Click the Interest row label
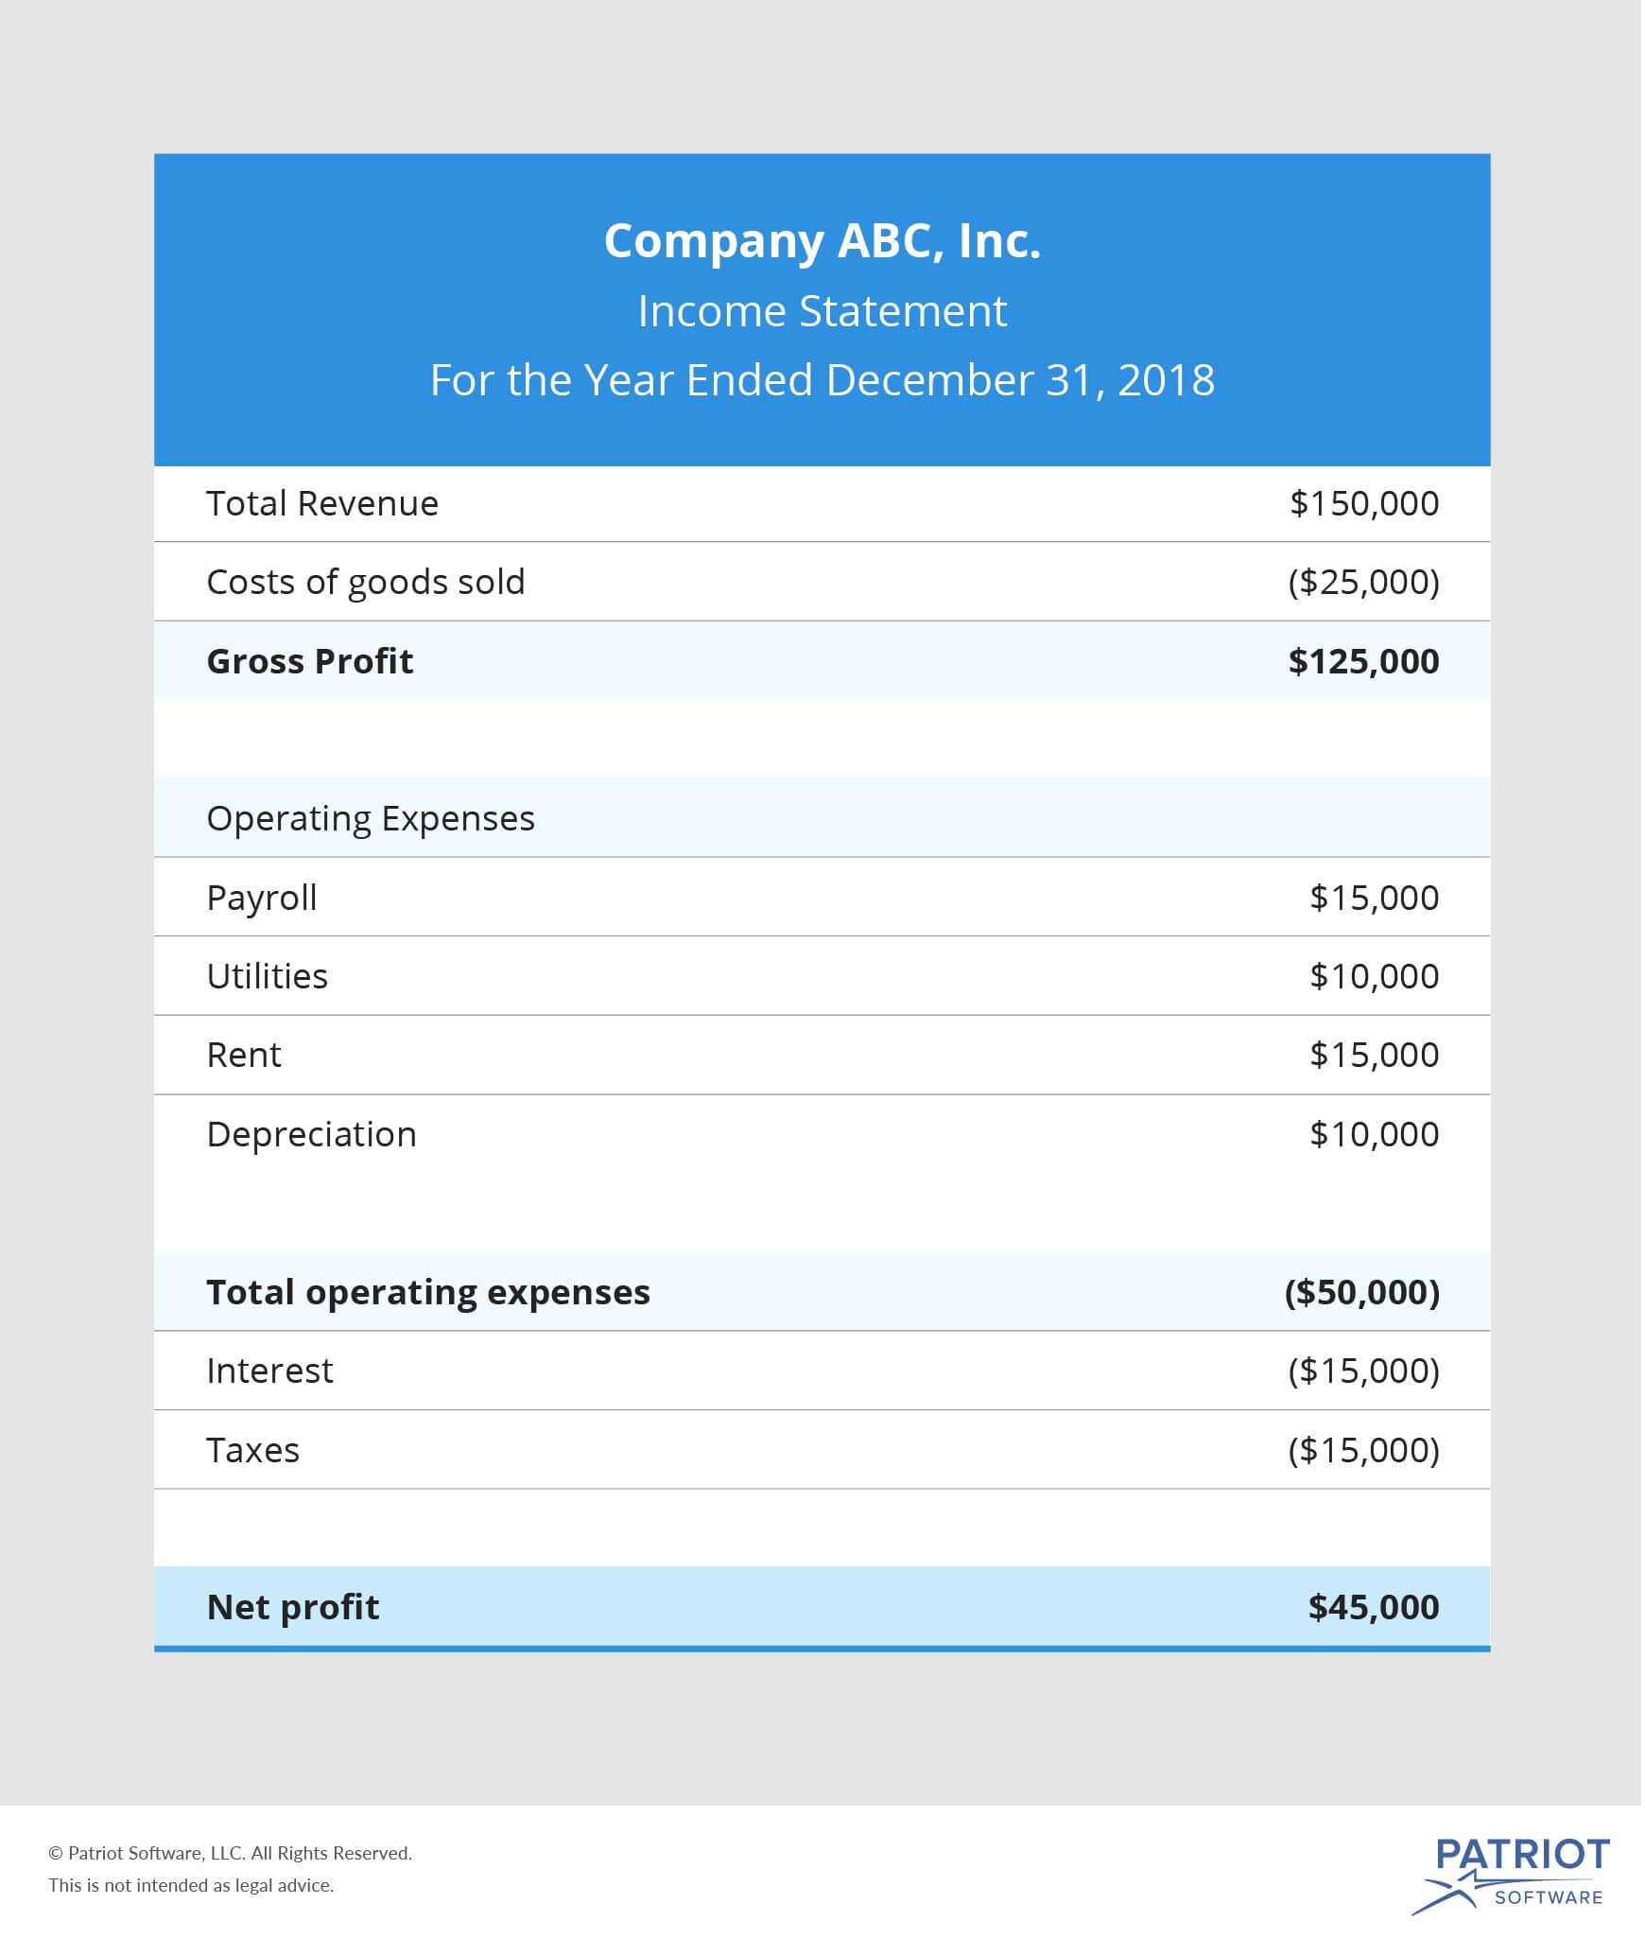The width and height of the screenshot is (1645, 1939). click(269, 1371)
